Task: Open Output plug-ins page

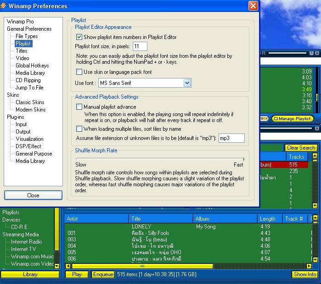Action: pyautogui.click(x=23, y=132)
